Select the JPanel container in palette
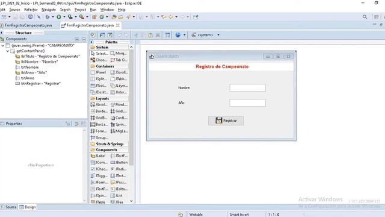 click(98, 72)
